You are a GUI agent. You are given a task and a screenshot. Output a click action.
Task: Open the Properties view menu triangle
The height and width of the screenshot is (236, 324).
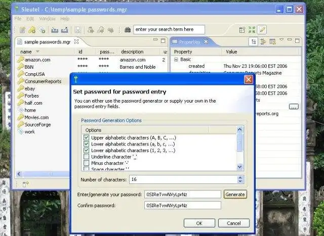click(281, 39)
